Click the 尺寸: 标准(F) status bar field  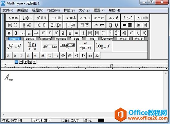click(x=46, y=120)
